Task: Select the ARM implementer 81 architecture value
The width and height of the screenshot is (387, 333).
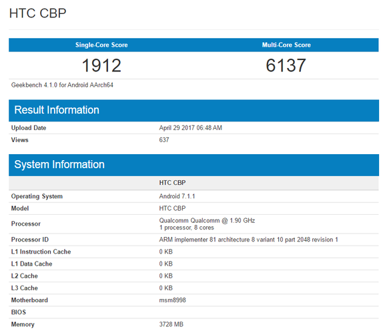Action: pyautogui.click(x=248, y=240)
